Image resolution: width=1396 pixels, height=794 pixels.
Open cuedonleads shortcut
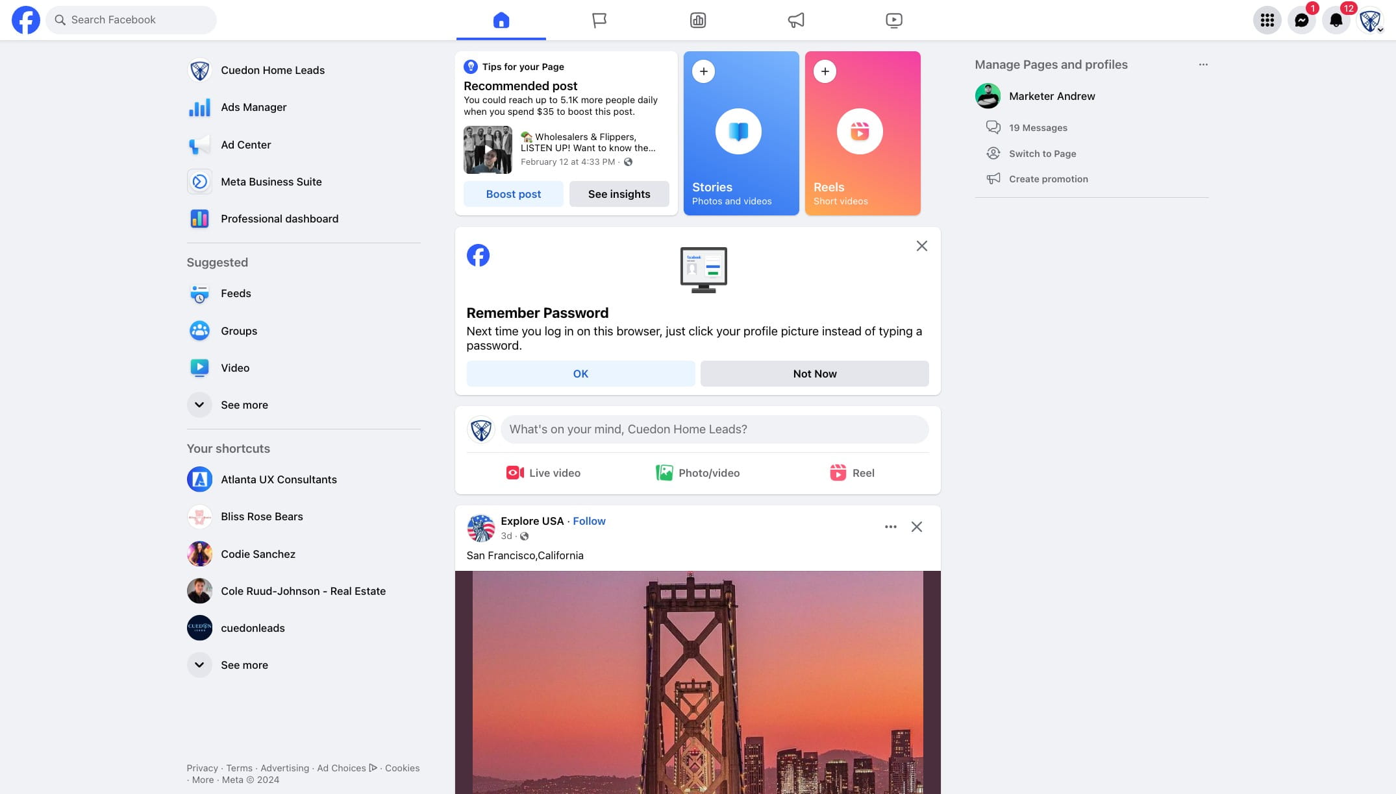point(303,628)
